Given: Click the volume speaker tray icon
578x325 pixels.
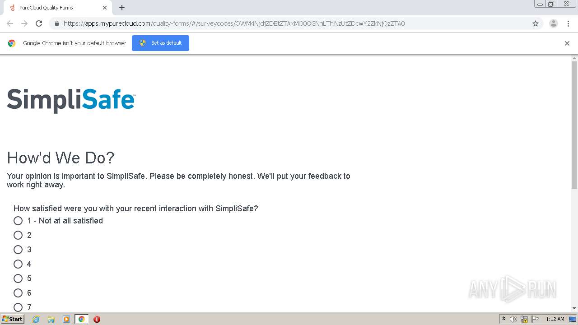Looking at the screenshot, I should [513, 319].
